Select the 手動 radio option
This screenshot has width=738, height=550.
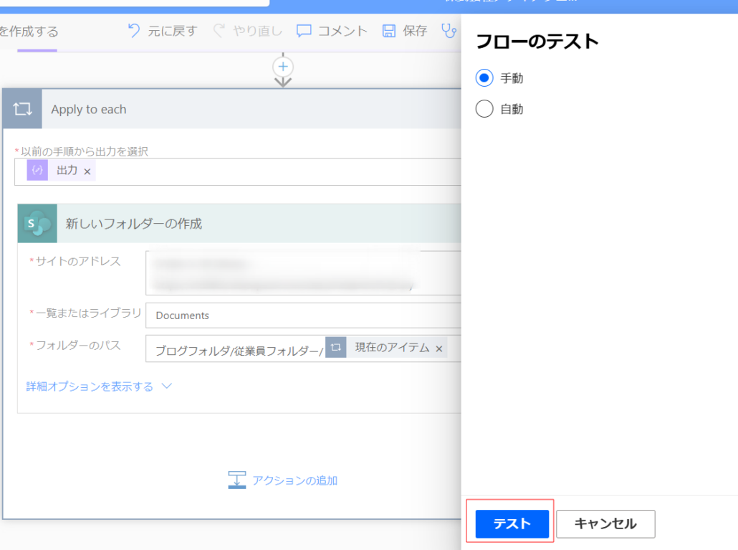(484, 78)
